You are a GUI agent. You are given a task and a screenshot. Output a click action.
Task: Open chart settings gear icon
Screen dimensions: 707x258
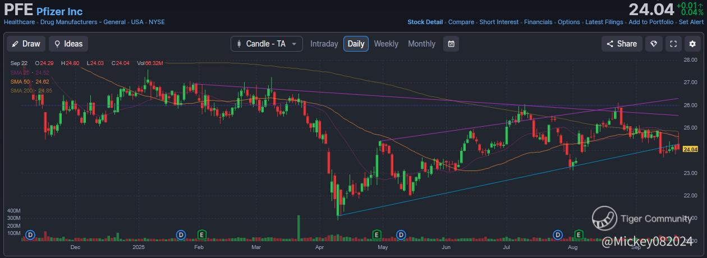point(692,44)
